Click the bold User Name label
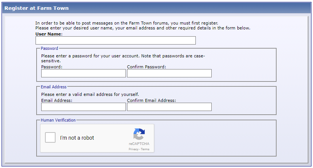Viewport: 313px width, 168px height. (49, 34)
